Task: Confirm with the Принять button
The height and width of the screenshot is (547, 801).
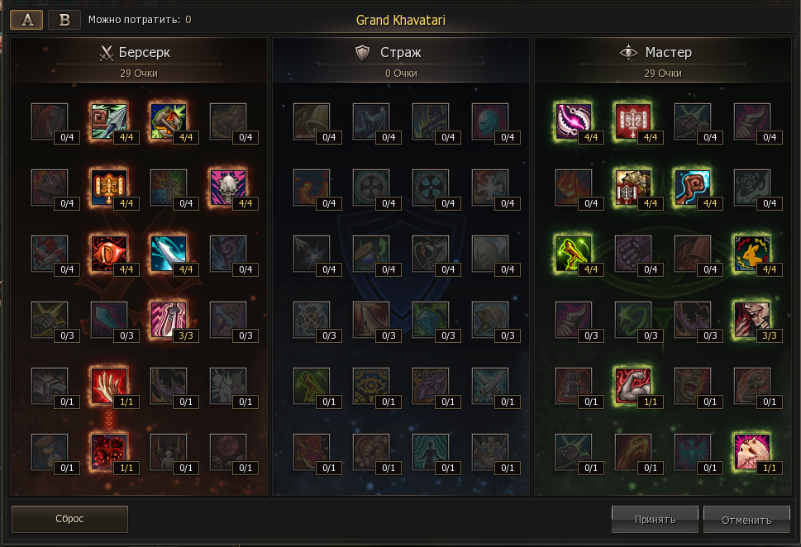Action: (x=655, y=520)
